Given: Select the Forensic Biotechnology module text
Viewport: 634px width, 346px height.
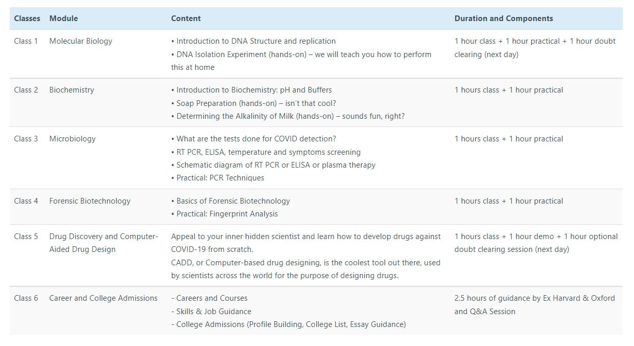Looking at the screenshot, I should pos(90,201).
